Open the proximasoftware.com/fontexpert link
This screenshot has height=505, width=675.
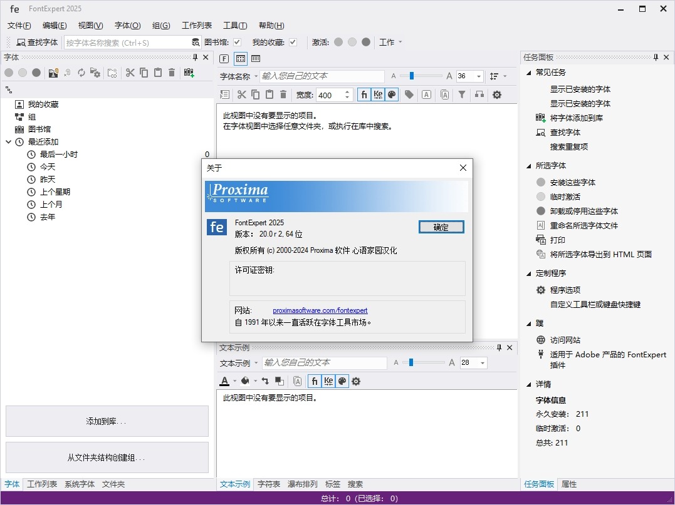pos(320,310)
